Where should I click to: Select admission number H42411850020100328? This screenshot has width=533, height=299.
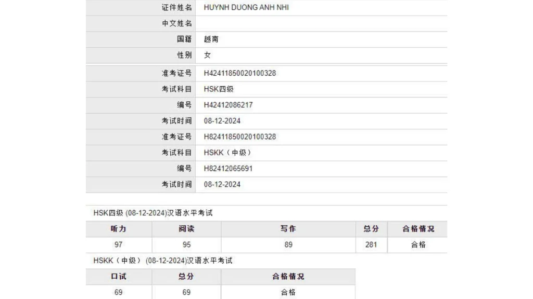pos(239,73)
